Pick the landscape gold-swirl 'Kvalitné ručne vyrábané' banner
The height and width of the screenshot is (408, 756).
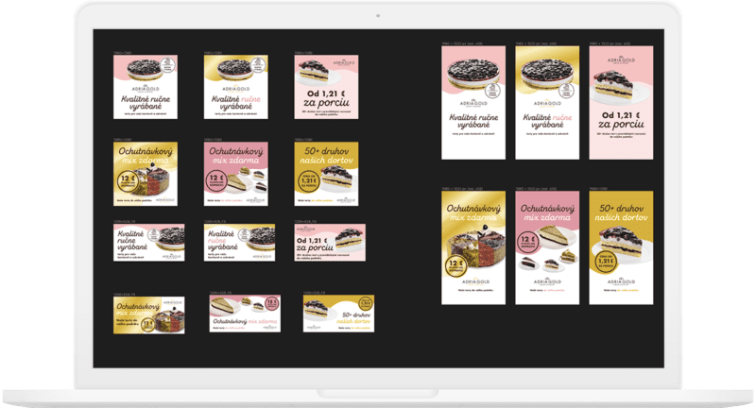tap(237, 243)
